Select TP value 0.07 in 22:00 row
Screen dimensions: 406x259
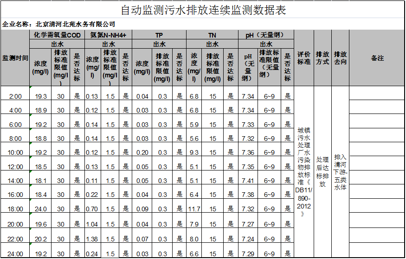click(x=142, y=235)
